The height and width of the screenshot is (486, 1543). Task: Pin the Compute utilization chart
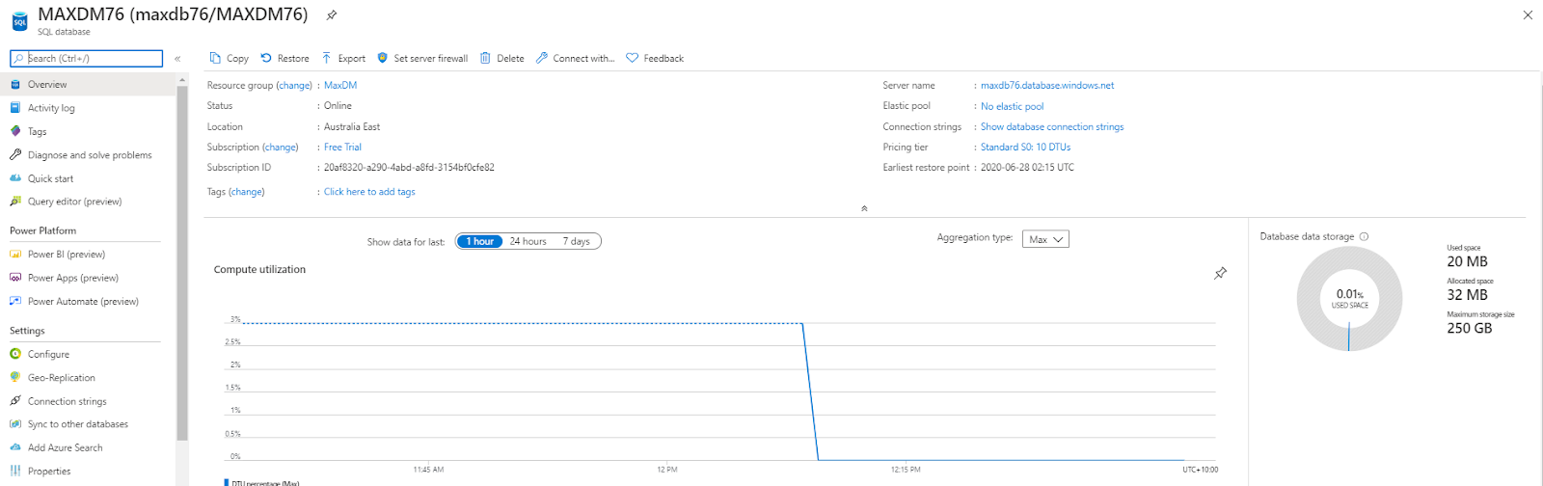tap(1220, 274)
